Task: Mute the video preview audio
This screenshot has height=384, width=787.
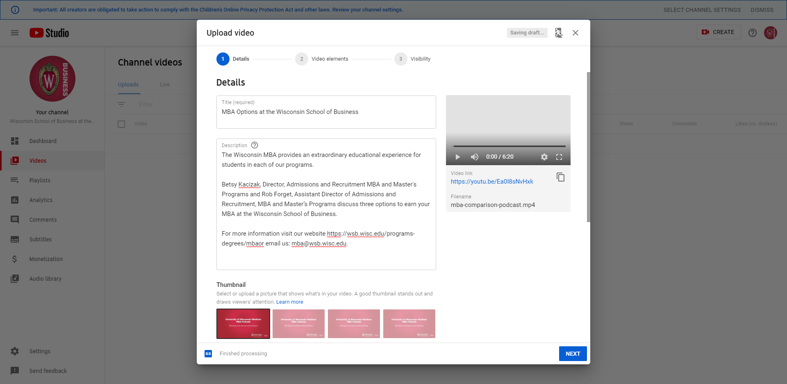Action: click(474, 157)
